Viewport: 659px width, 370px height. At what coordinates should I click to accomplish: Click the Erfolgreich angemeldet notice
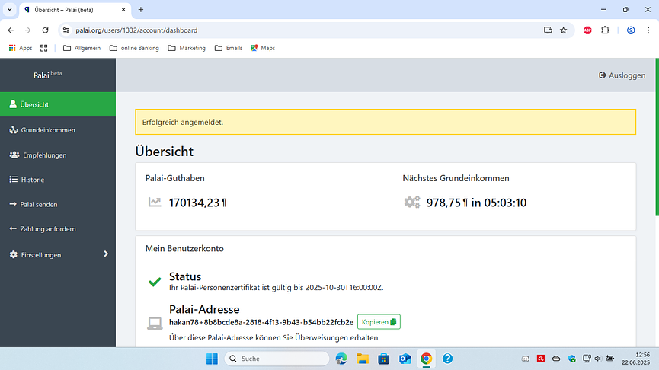click(385, 122)
